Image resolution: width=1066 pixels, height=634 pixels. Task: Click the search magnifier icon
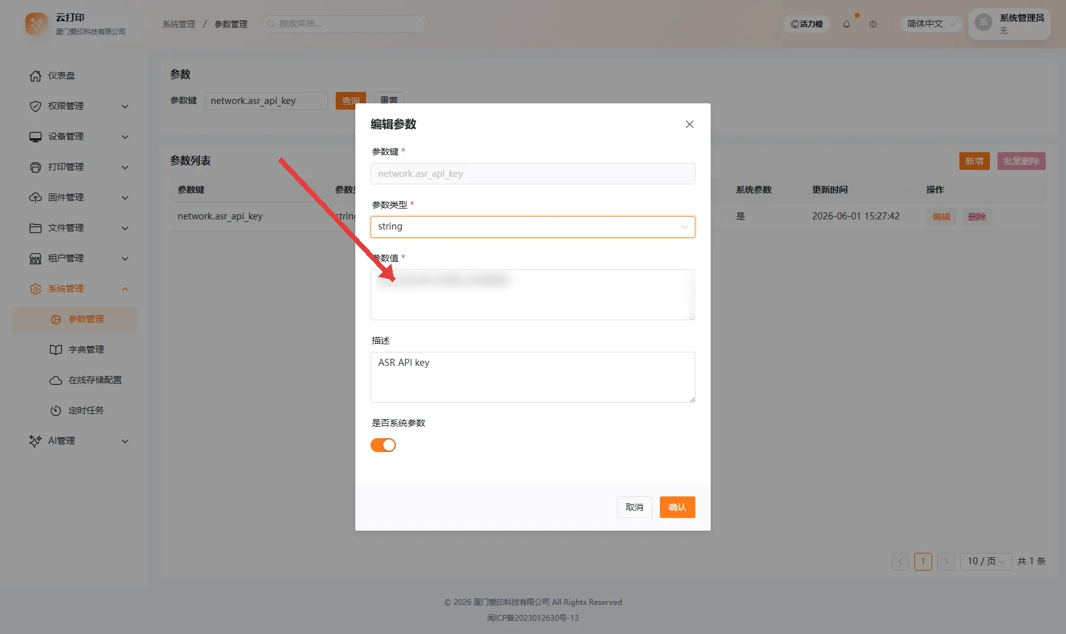[x=271, y=24]
